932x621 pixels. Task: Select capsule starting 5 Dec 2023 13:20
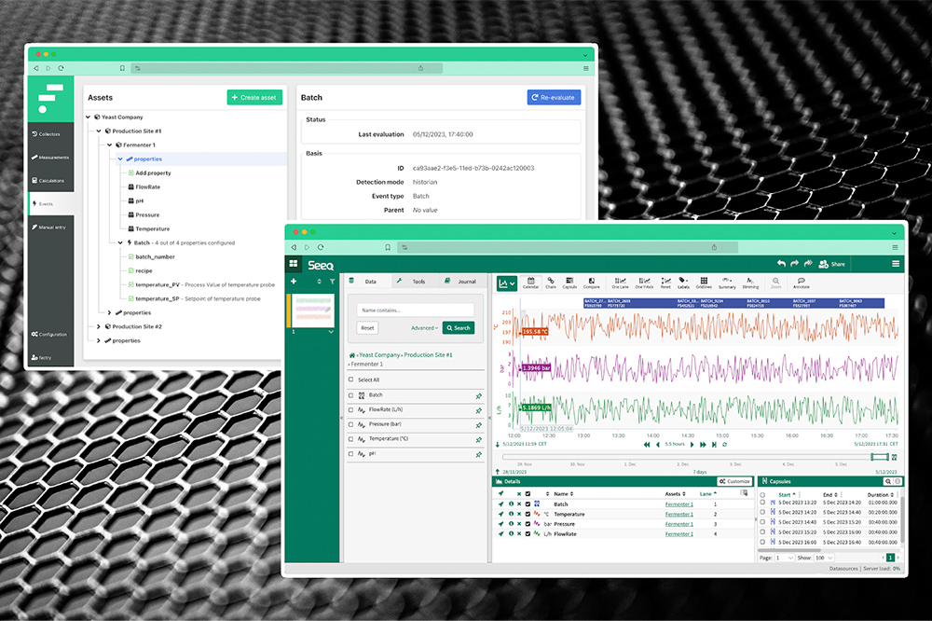pyautogui.click(x=762, y=504)
